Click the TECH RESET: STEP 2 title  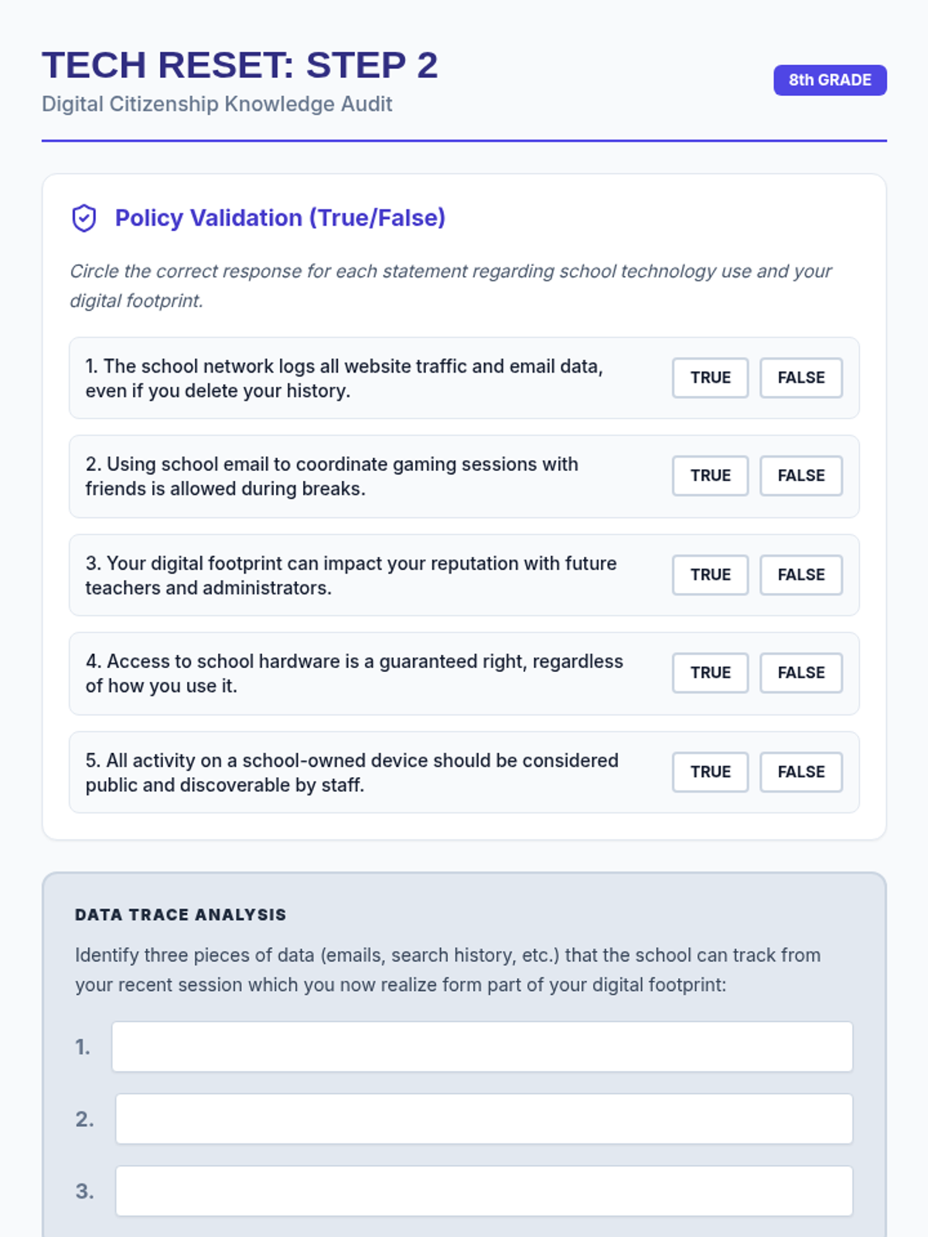240,65
